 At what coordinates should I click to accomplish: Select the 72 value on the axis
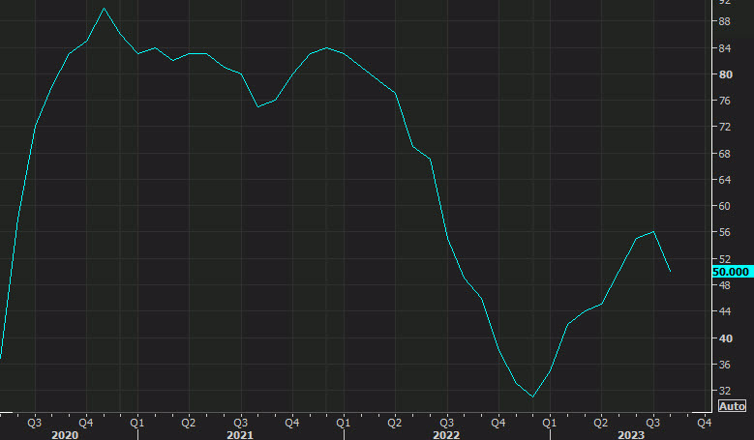(x=724, y=127)
